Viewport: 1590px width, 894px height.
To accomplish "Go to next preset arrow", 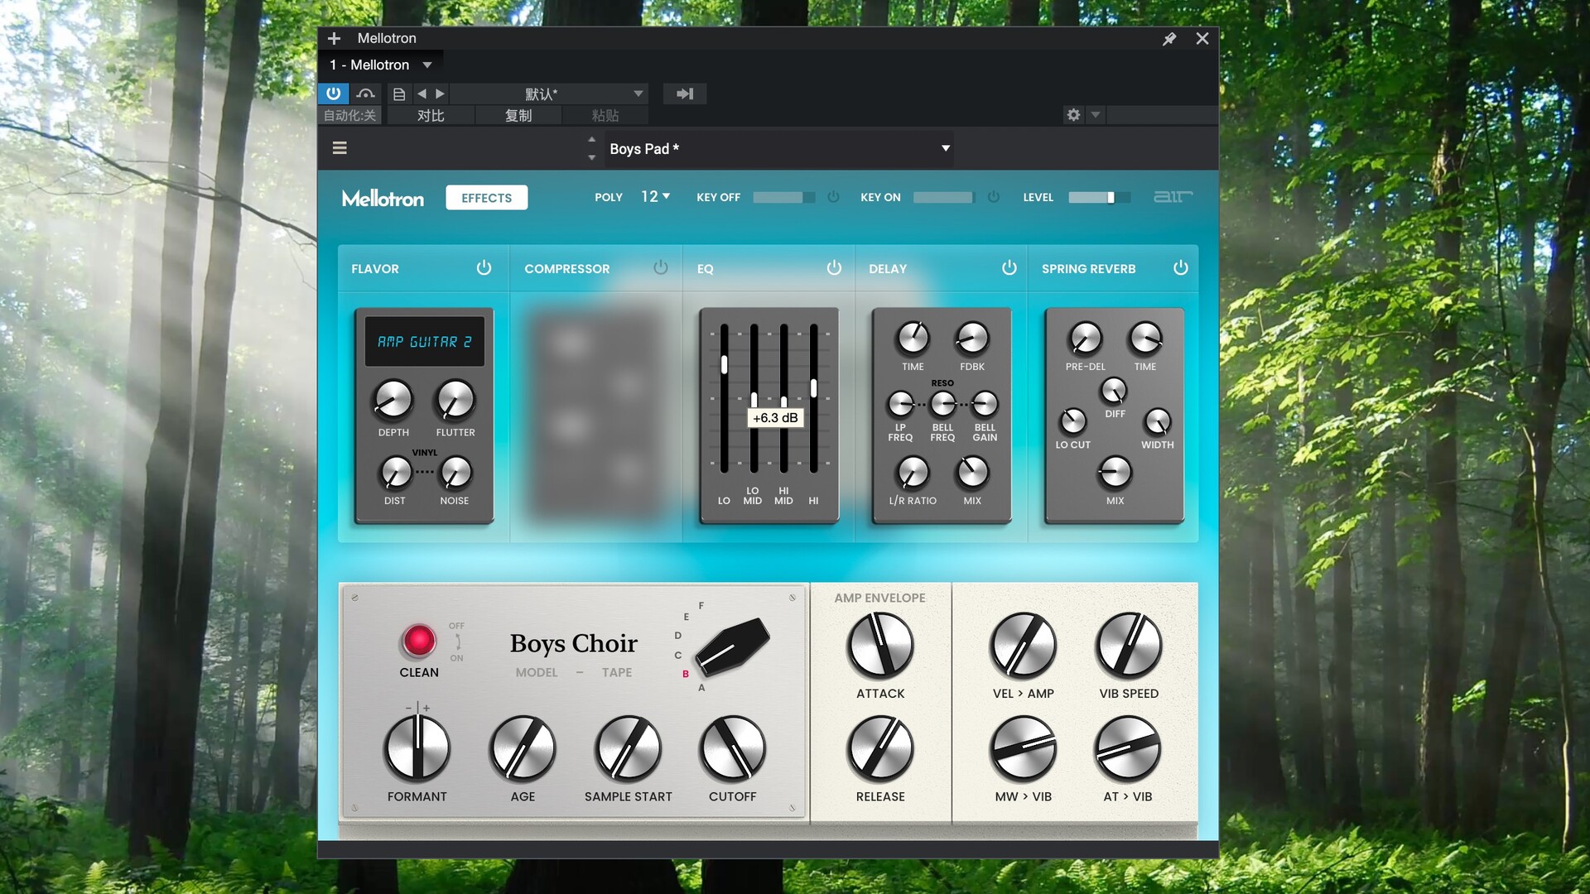I will tap(441, 94).
